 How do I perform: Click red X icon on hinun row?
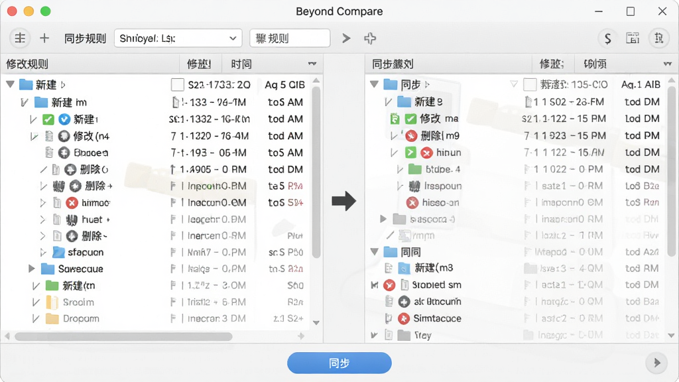pyautogui.click(x=426, y=153)
